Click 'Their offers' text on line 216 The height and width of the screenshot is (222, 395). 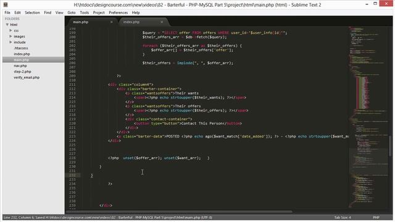click(188, 106)
